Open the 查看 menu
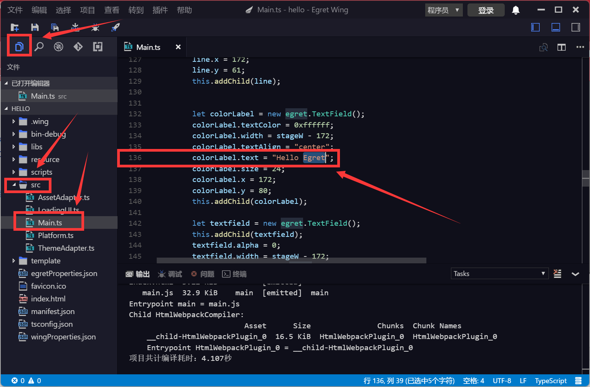590x387 pixels. click(x=112, y=10)
